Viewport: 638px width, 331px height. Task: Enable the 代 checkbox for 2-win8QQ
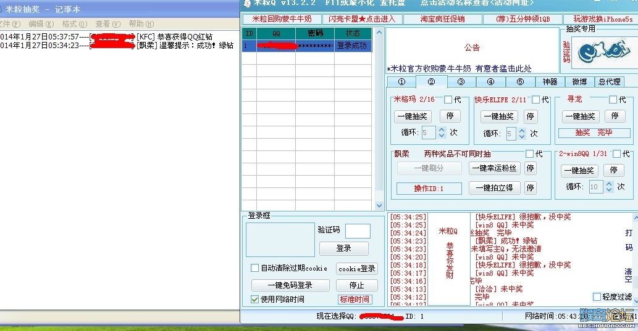pos(616,154)
